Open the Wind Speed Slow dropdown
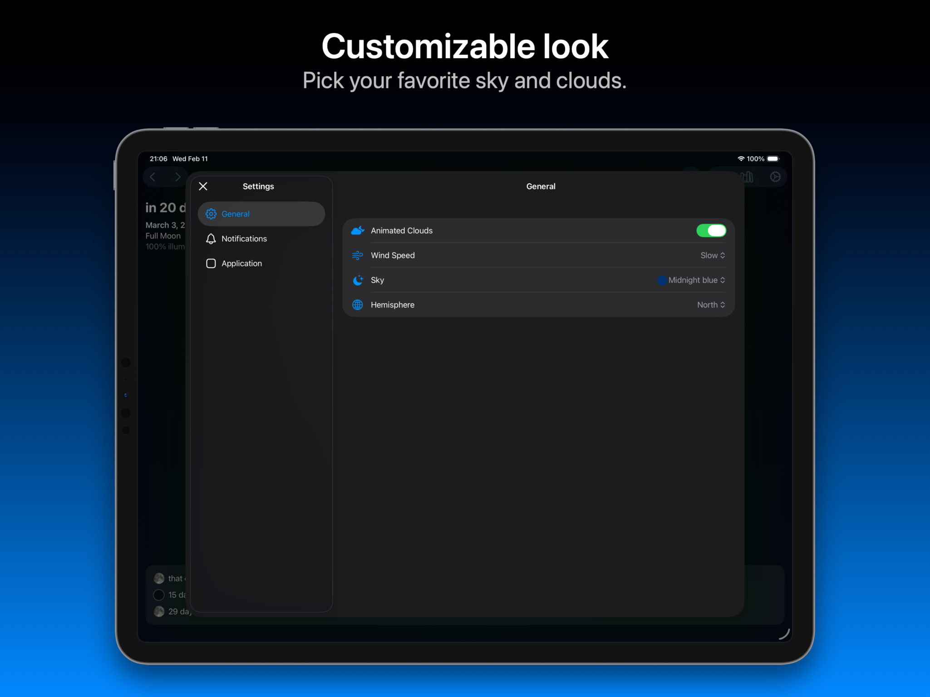Viewport: 930px width, 697px height. [x=712, y=255]
